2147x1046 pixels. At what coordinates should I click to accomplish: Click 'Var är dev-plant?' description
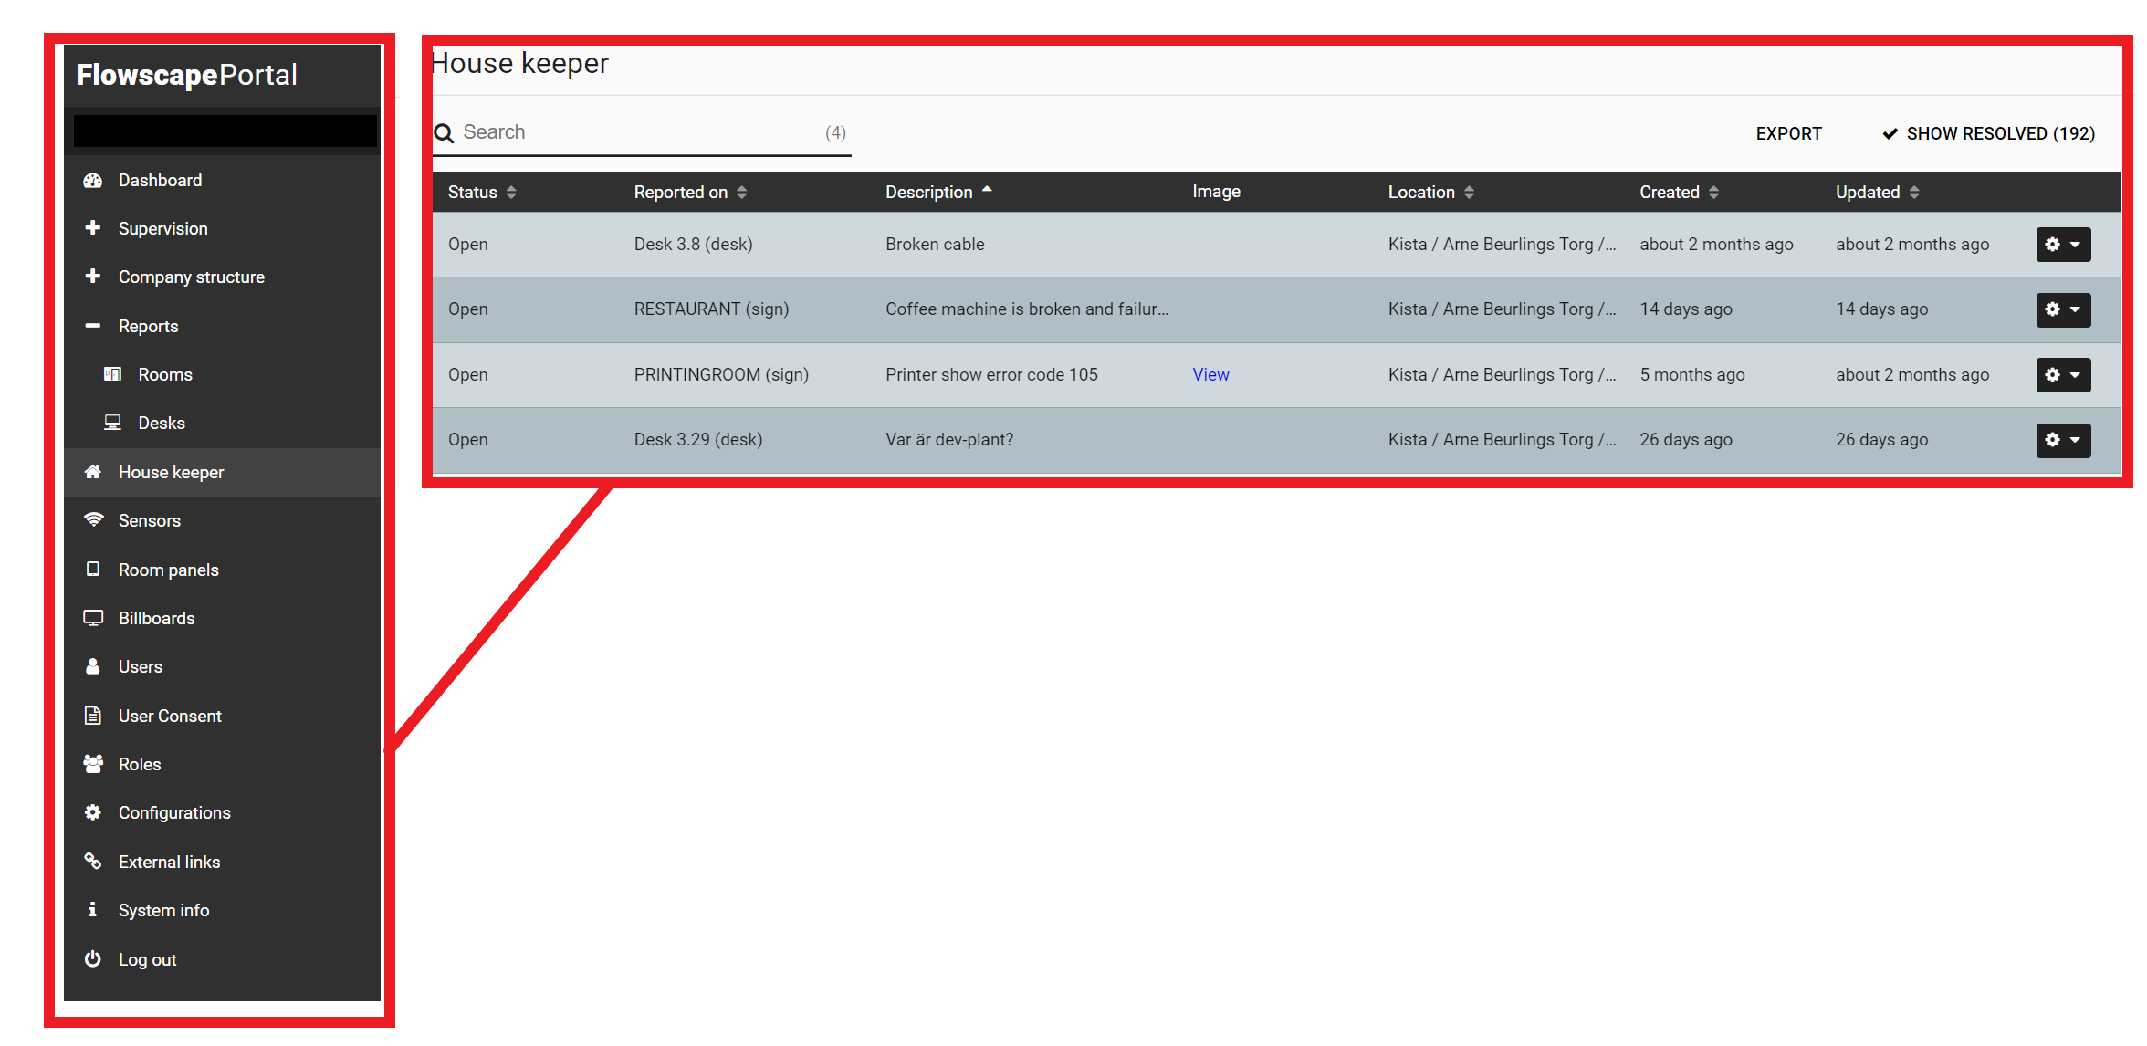(x=949, y=440)
